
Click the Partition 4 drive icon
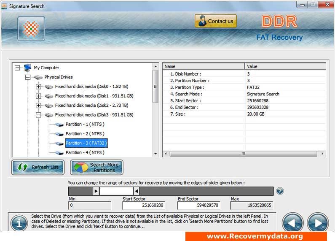coord(59,153)
